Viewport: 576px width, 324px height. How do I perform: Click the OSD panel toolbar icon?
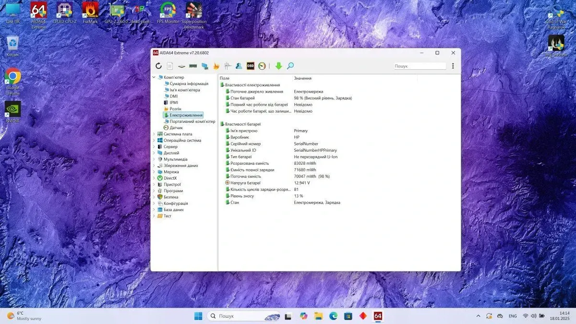point(250,66)
